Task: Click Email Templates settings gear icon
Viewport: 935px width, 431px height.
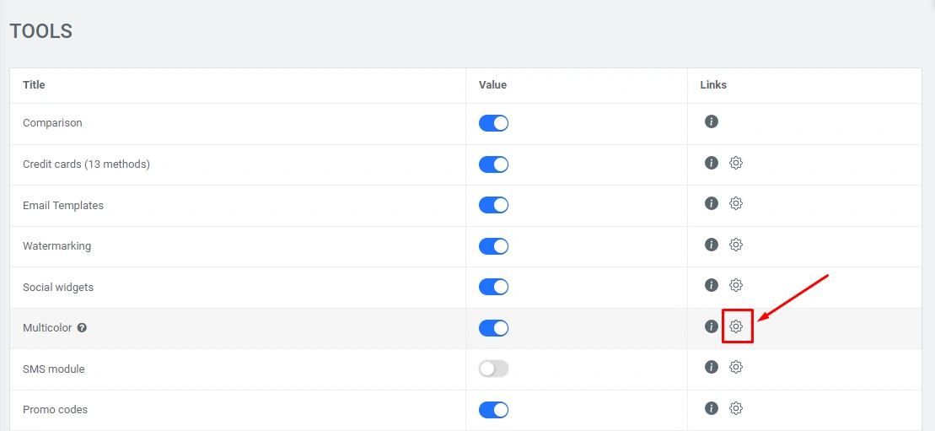Action: (735, 203)
